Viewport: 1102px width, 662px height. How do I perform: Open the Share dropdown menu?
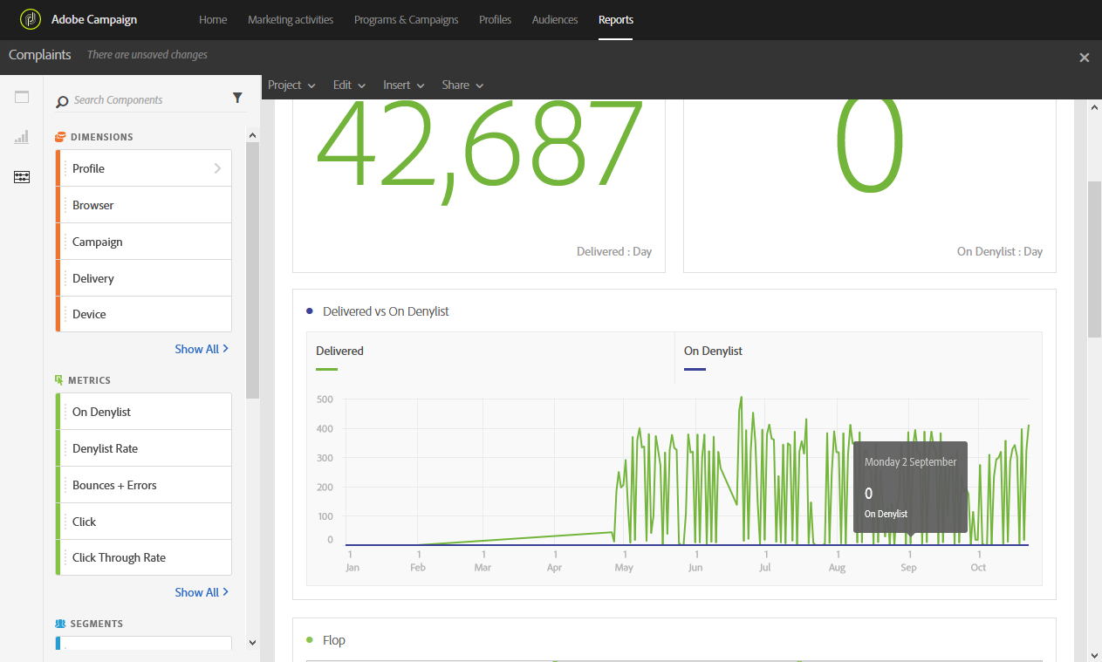462,85
